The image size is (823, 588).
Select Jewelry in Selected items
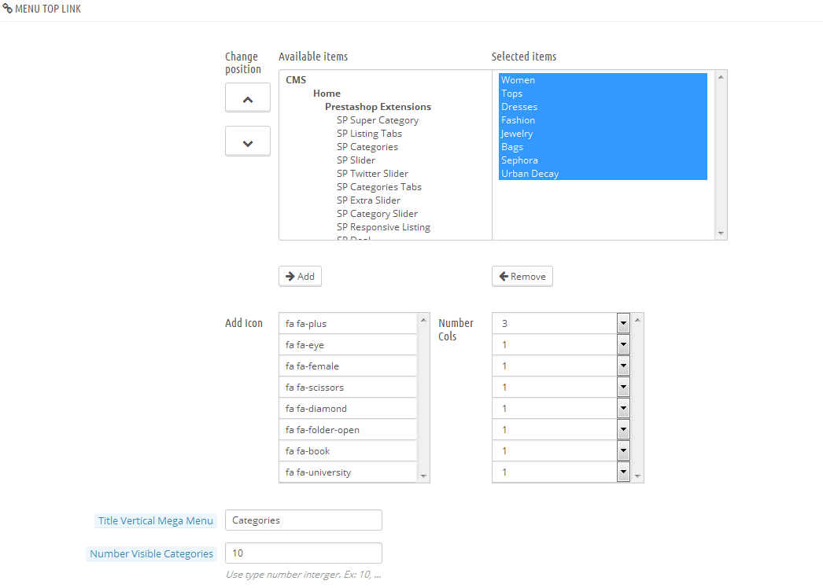point(603,133)
